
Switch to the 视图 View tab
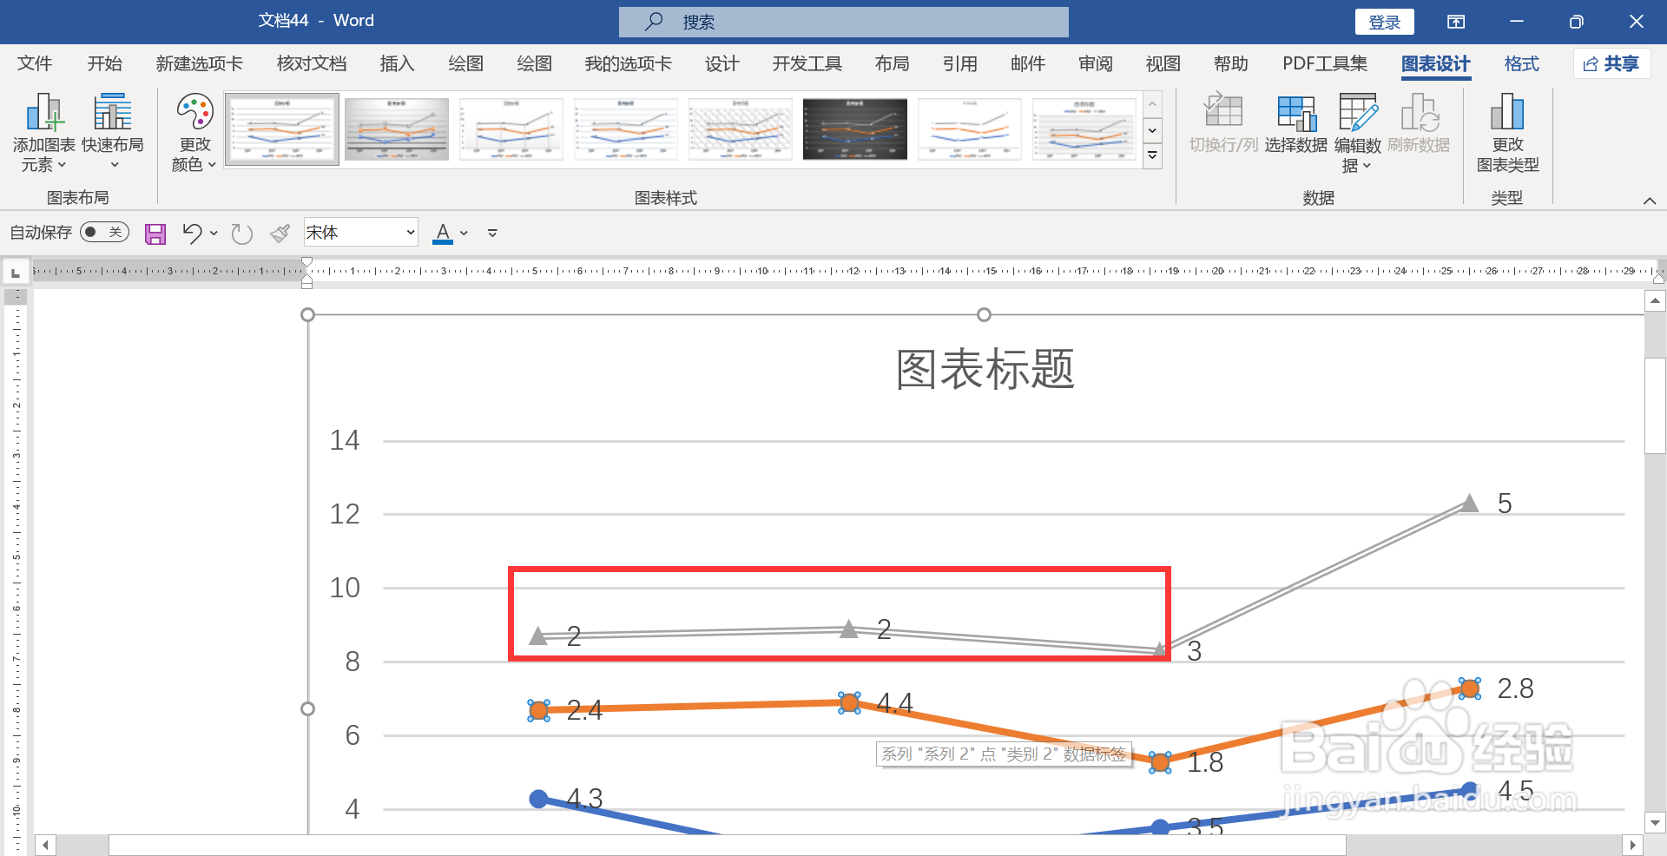pyautogui.click(x=1163, y=63)
